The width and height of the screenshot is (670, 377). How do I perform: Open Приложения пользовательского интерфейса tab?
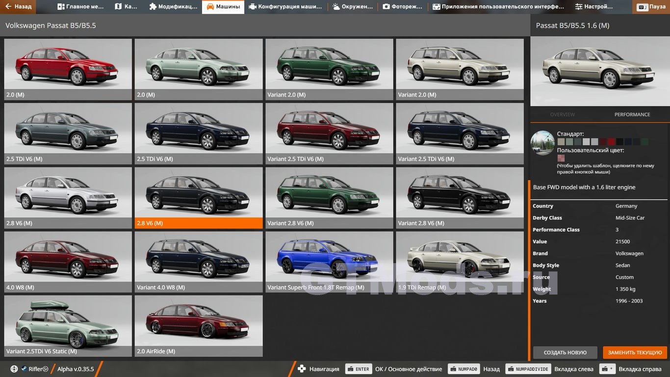498,7
